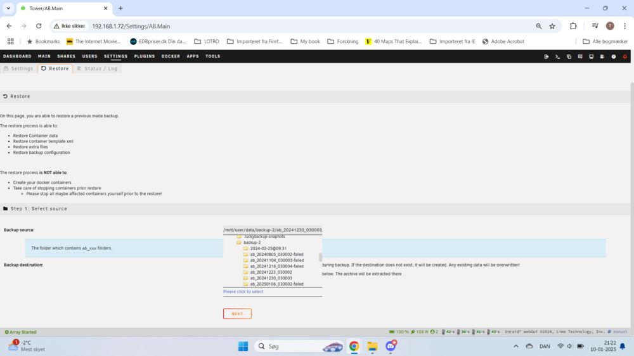Open the terminal icon in Unraid header

[557, 56]
